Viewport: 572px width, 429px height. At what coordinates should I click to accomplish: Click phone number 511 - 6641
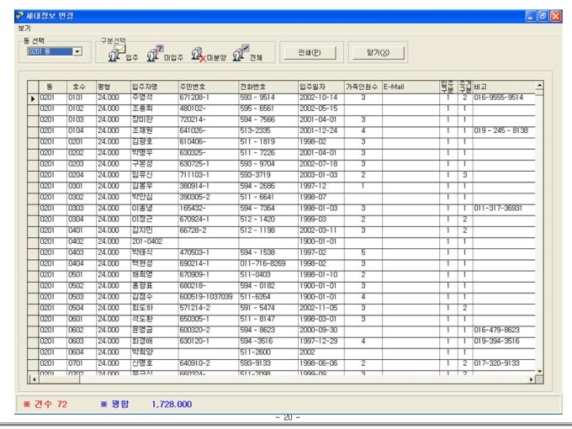[x=268, y=197]
